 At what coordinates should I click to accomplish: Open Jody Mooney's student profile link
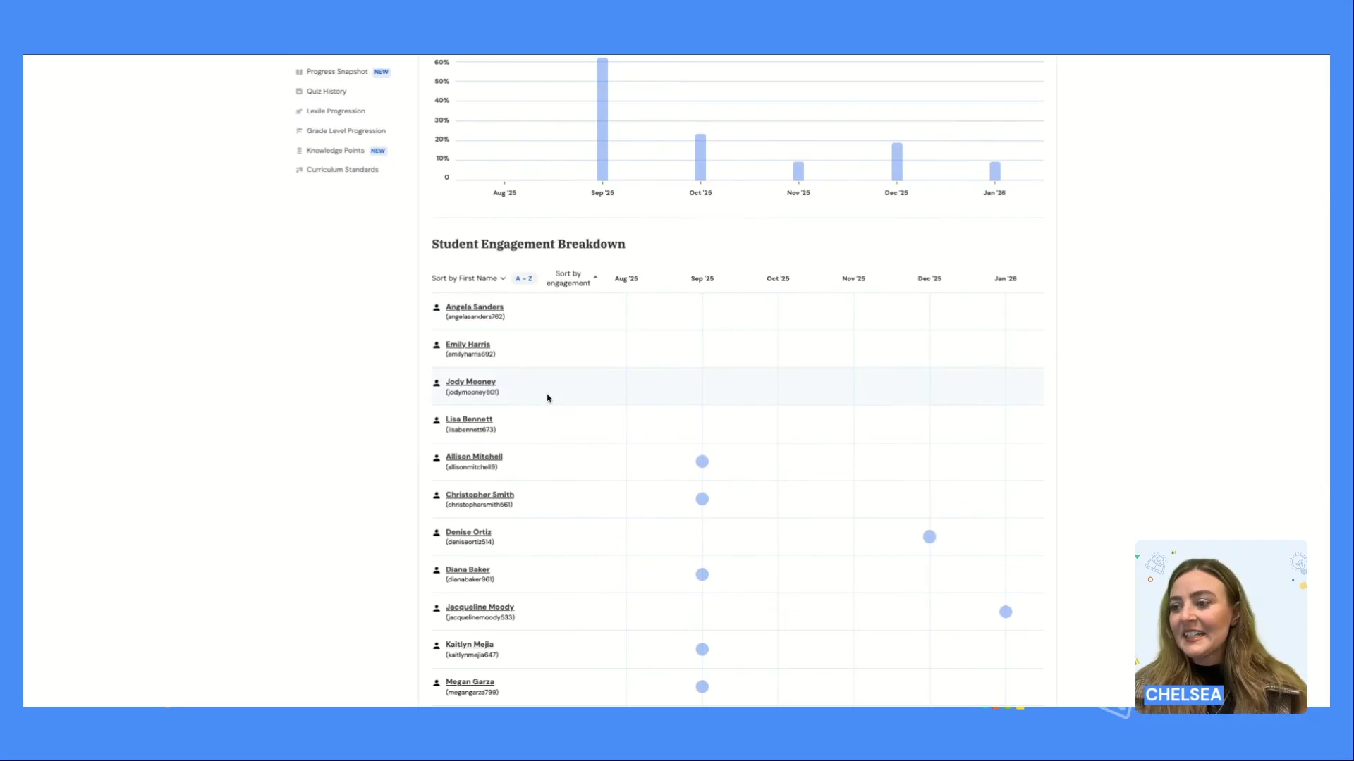(x=470, y=382)
